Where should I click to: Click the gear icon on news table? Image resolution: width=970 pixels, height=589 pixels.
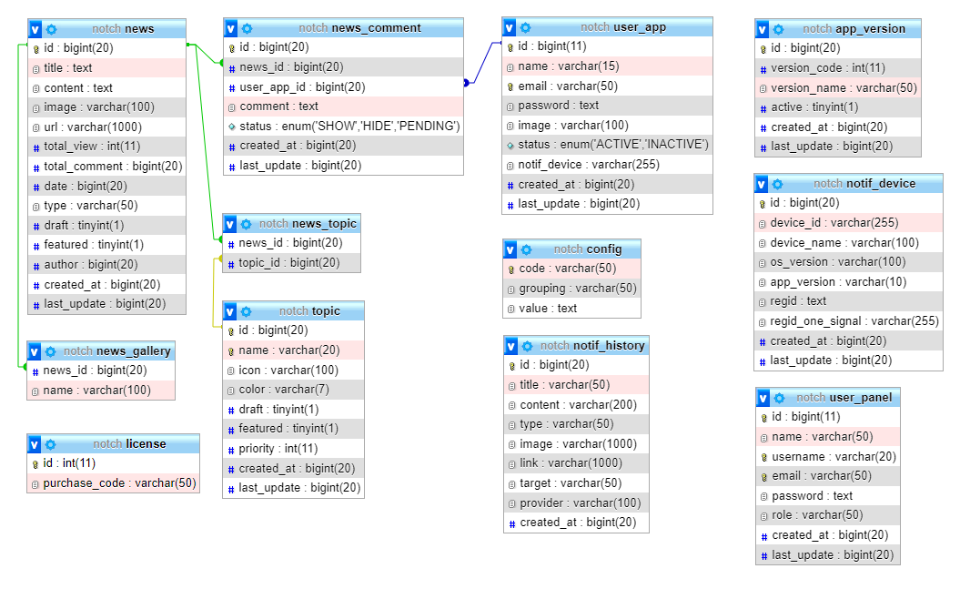tap(51, 29)
